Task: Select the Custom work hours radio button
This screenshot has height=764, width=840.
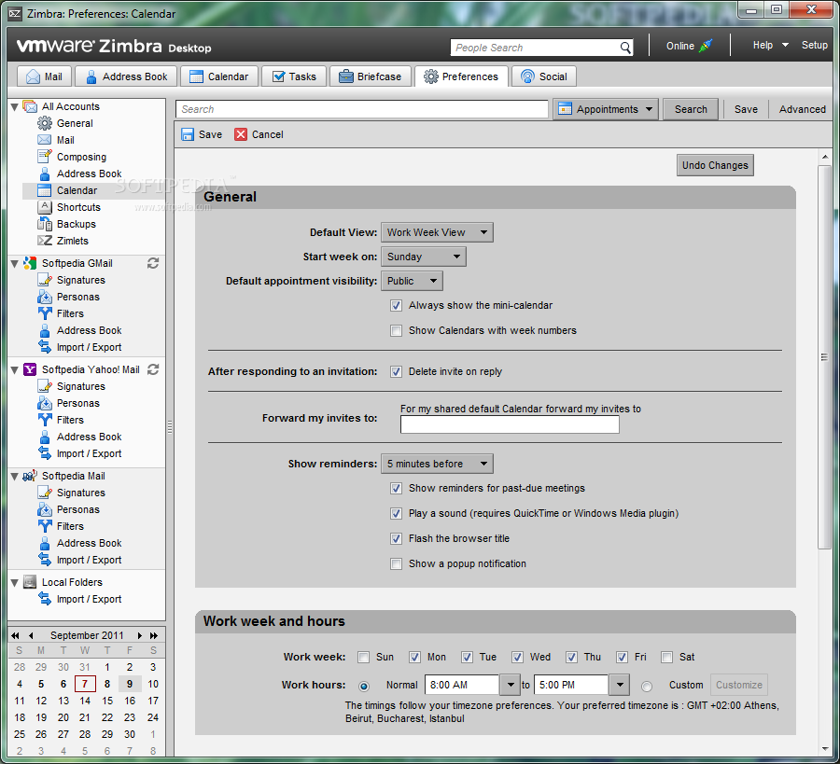Action: coord(647,686)
